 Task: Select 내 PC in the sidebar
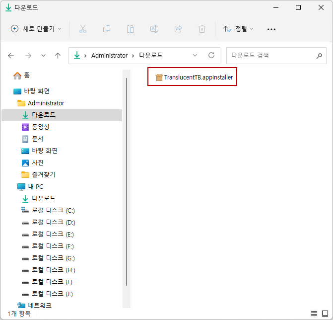30,187
